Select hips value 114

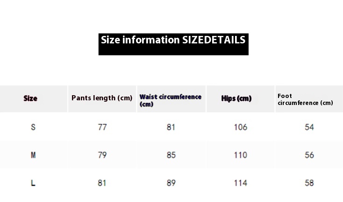(240, 183)
